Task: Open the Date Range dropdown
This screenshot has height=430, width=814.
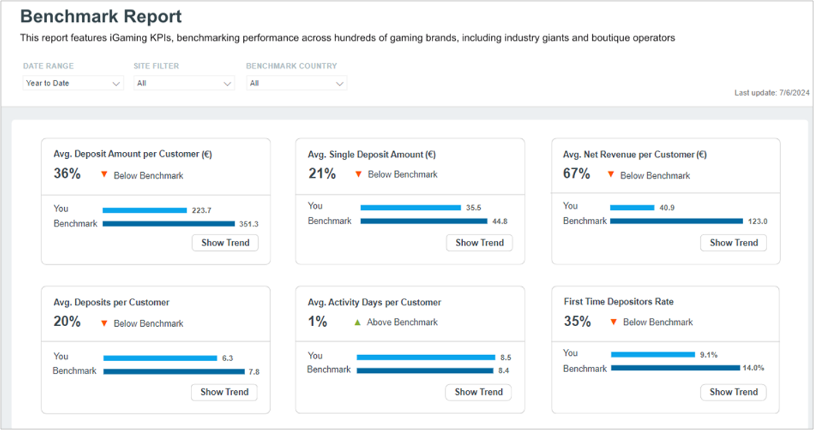Action: [73, 83]
